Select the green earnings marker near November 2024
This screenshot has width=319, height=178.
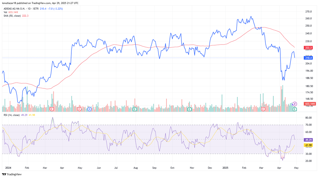pos(189,108)
